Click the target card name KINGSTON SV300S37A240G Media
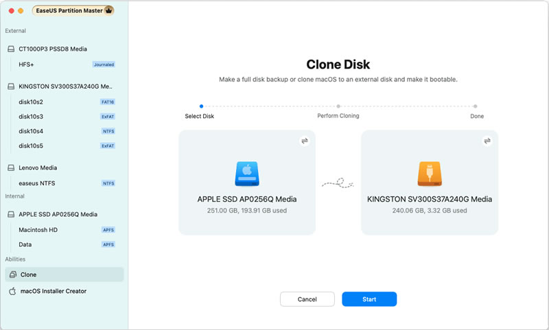This screenshot has height=330, width=549. tap(430, 199)
